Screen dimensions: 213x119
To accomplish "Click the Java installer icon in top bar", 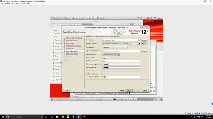I will click(73, 18).
